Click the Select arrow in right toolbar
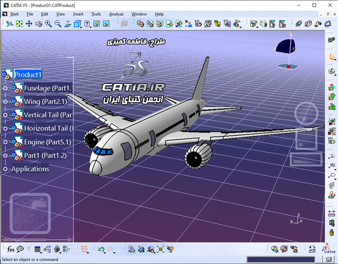 pos(332,57)
